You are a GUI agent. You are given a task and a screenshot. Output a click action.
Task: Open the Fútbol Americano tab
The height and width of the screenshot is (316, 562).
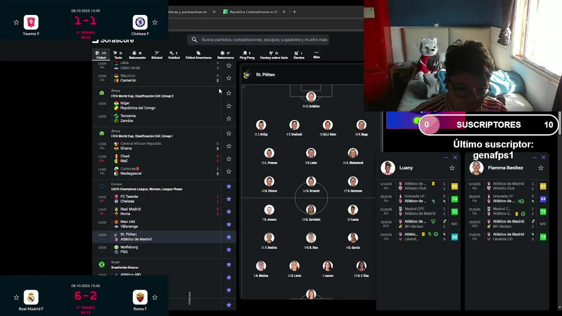click(x=198, y=55)
